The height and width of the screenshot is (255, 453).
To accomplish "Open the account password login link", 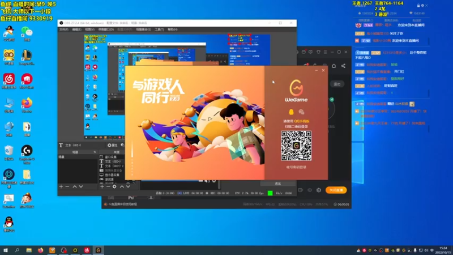I will [296, 167].
